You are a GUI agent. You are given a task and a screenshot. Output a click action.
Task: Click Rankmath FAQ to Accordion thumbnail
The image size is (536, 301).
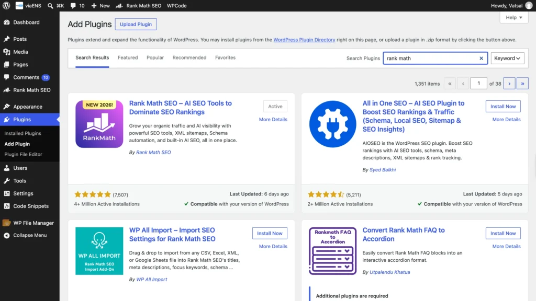(332, 251)
